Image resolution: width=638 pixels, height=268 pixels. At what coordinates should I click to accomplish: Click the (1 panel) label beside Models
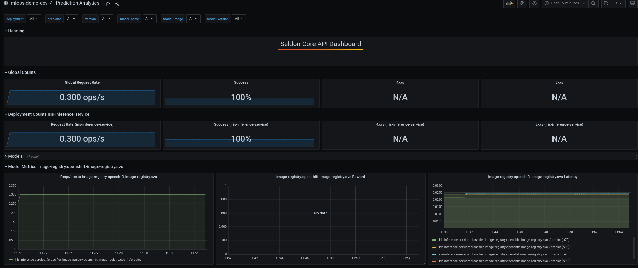(33, 157)
